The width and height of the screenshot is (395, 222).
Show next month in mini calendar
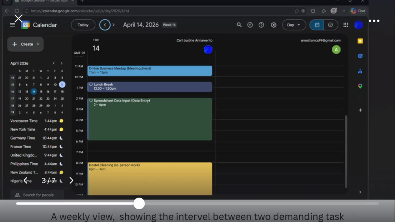click(x=62, y=63)
